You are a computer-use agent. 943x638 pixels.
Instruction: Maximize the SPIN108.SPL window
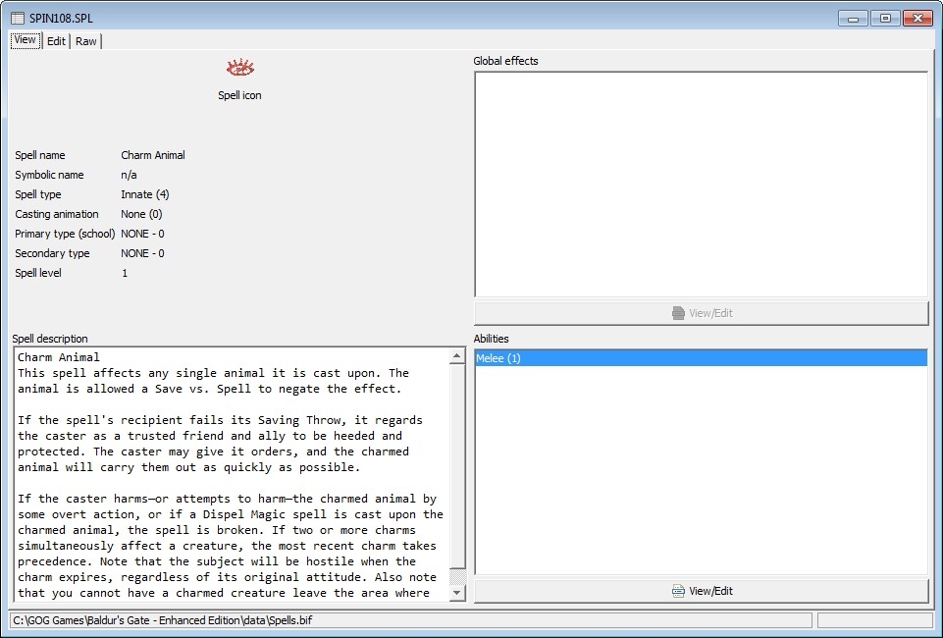click(x=885, y=18)
